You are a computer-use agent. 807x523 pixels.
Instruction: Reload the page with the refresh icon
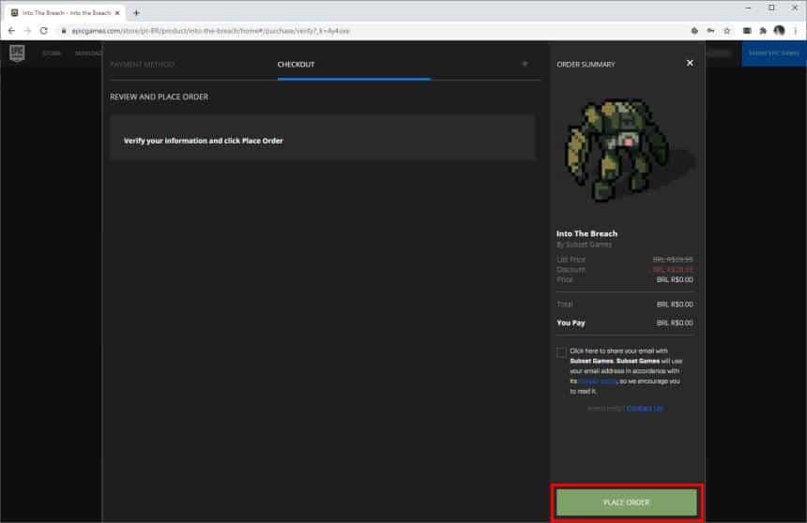click(44, 31)
